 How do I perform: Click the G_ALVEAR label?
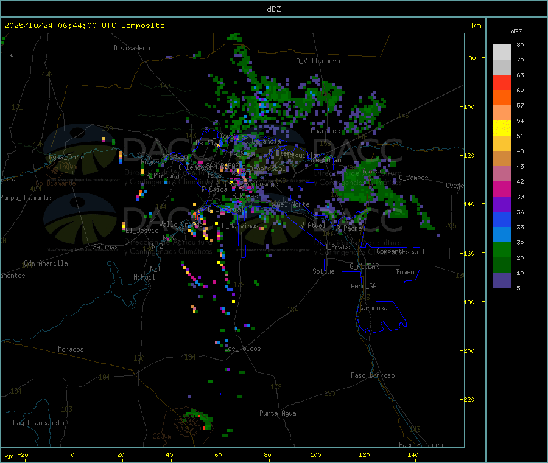click(x=365, y=266)
